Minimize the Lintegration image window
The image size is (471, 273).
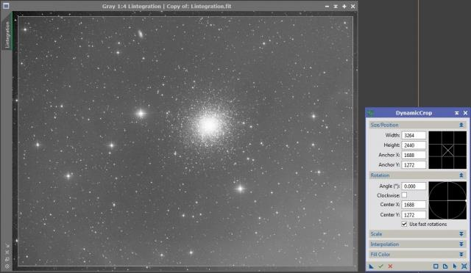(x=327, y=6)
